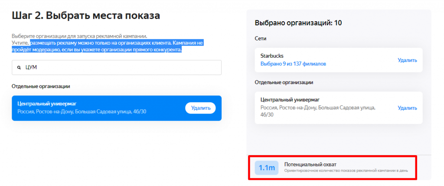
Task: Focus the search field containing ЦУМ
Action: (117, 68)
